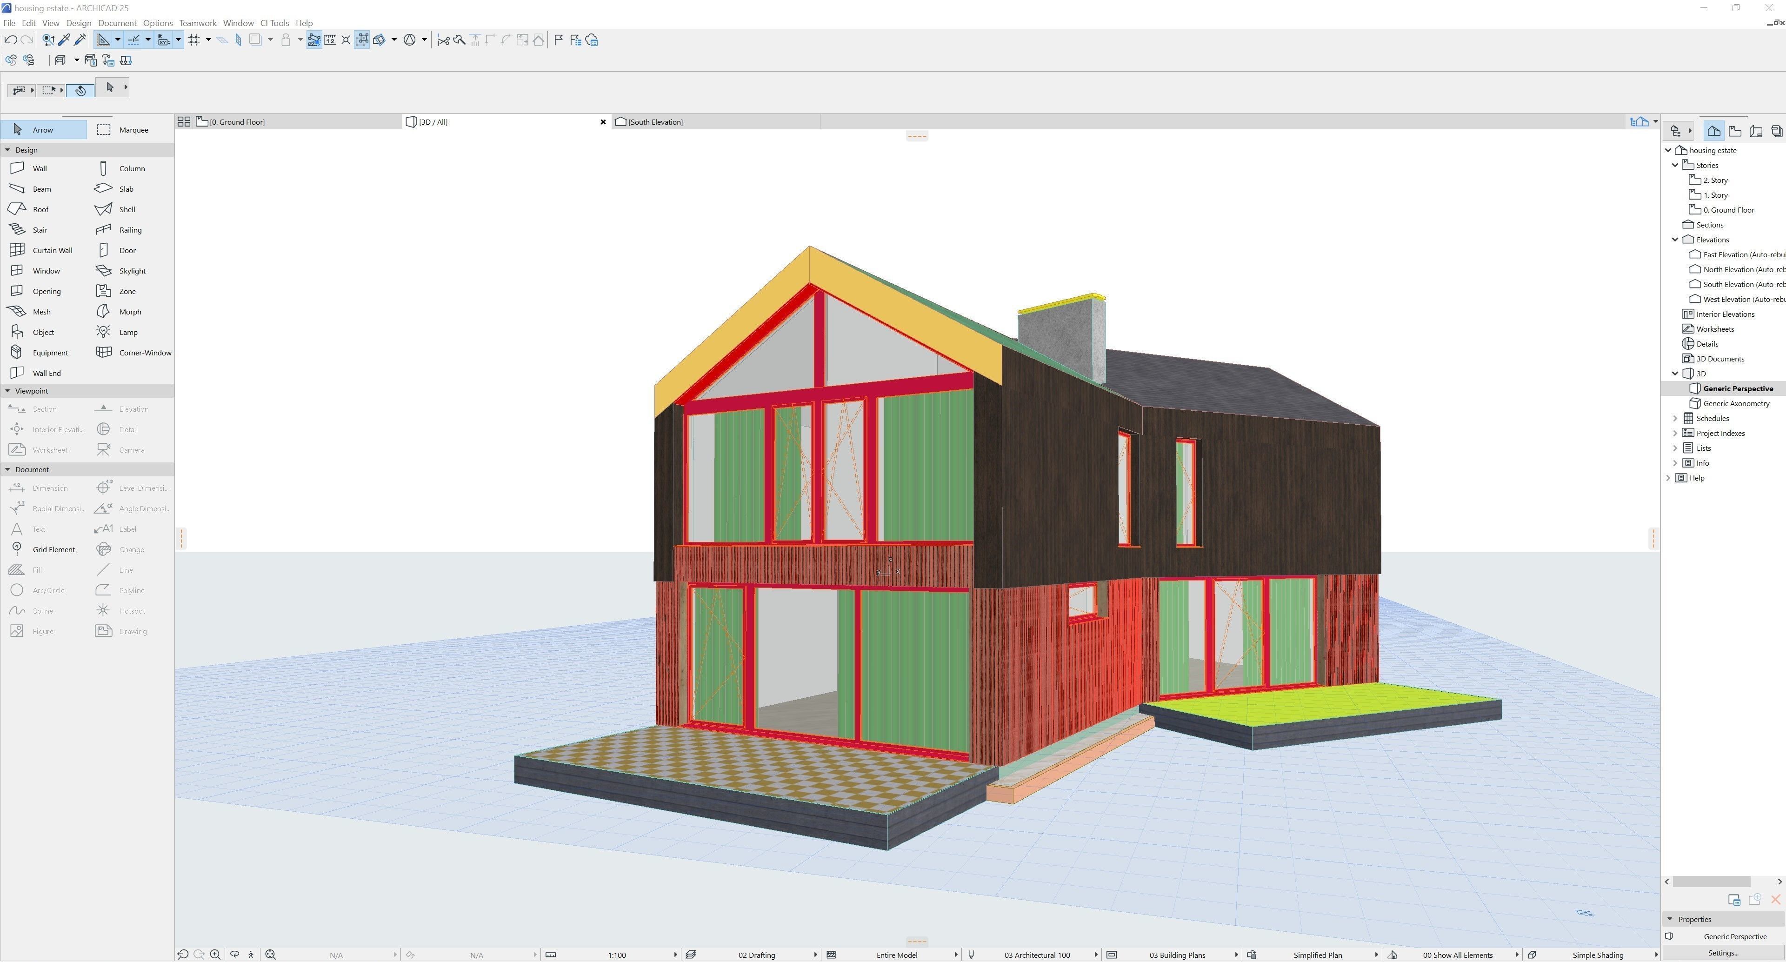Click the Navigator horizontal scrollbar
Screen dimensions: 1786x962
(x=1711, y=882)
